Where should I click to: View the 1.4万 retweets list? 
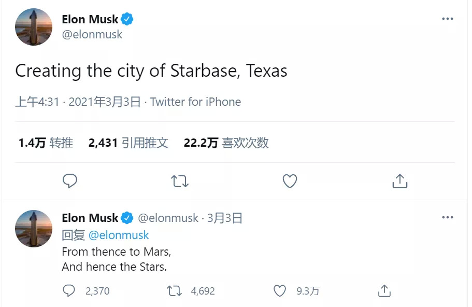pos(46,143)
